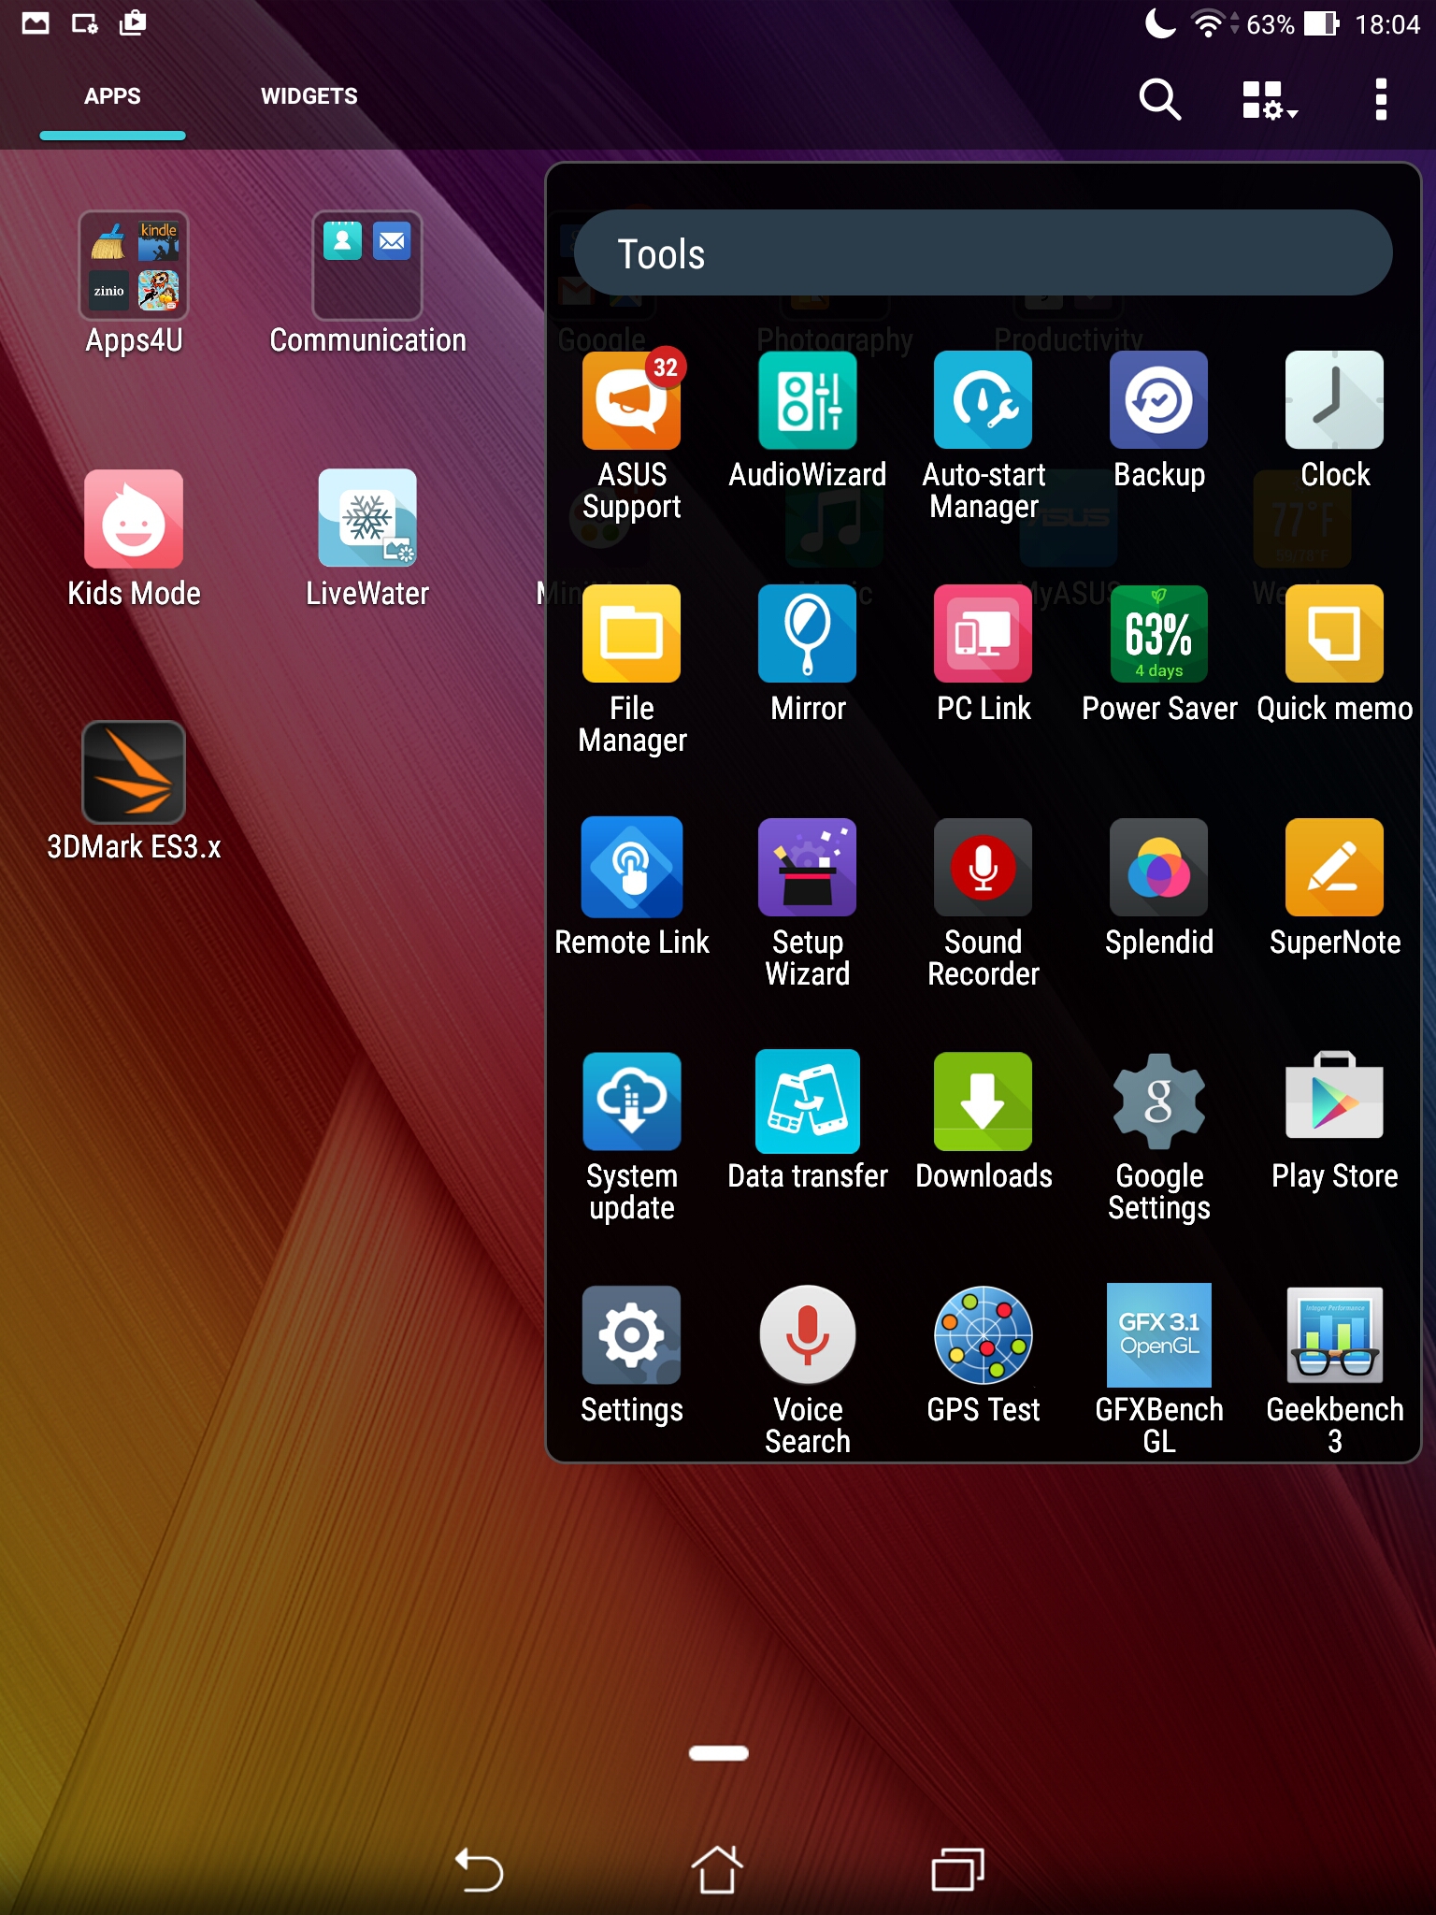Open SuperNote
This screenshot has height=1915, width=1436.
coord(1335,868)
